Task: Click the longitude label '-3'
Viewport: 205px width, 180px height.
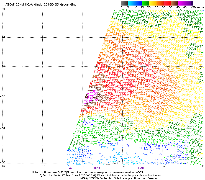Action: (x=163, y=166)
